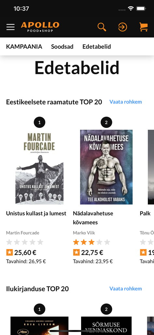Open the search magnifier icon
The height and width of the screenshot is (335, 154).
[102, 27]
